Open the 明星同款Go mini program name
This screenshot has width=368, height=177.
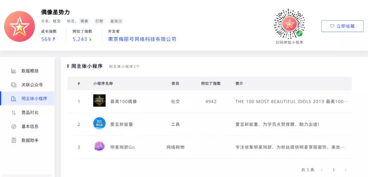[123, 147]
